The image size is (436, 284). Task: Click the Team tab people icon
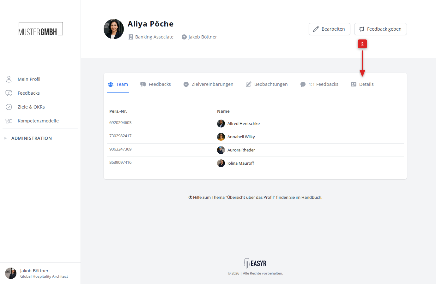click(x=111, y=84)
